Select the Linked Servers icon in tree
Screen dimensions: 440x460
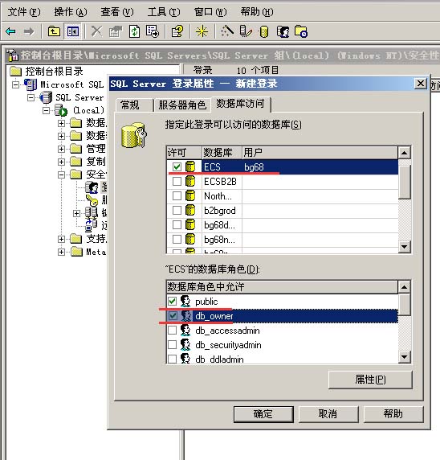tap(92, 213)
